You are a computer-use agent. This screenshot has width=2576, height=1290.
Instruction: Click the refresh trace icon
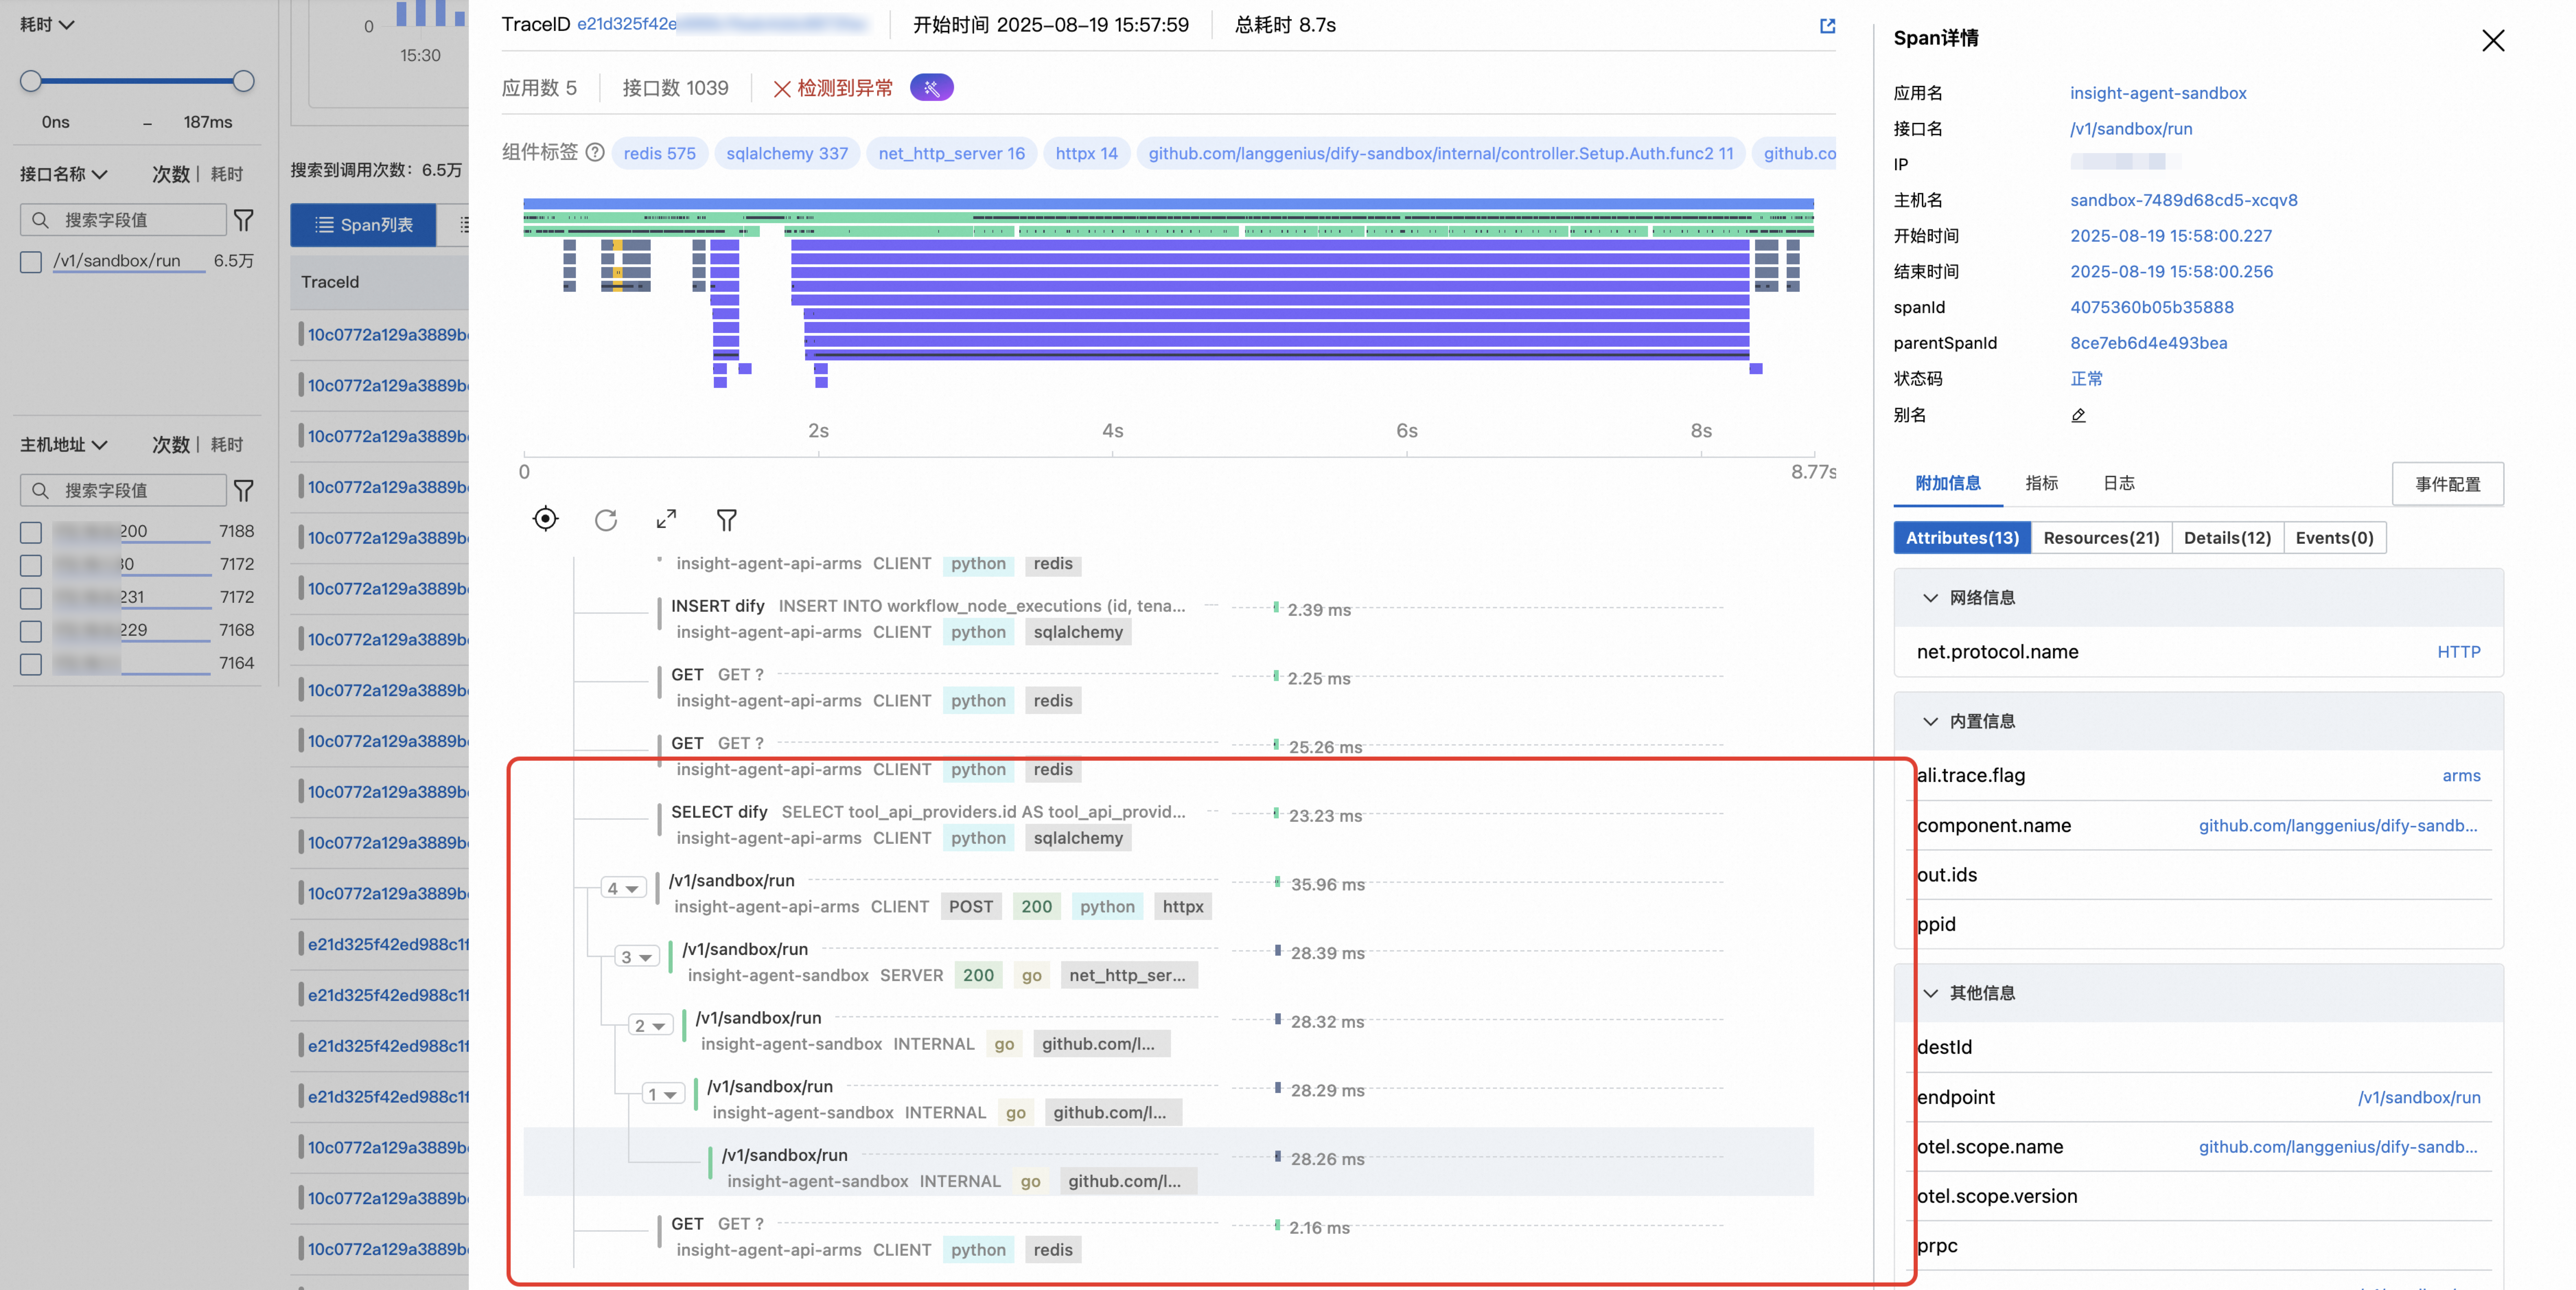[x=606, y=520]
